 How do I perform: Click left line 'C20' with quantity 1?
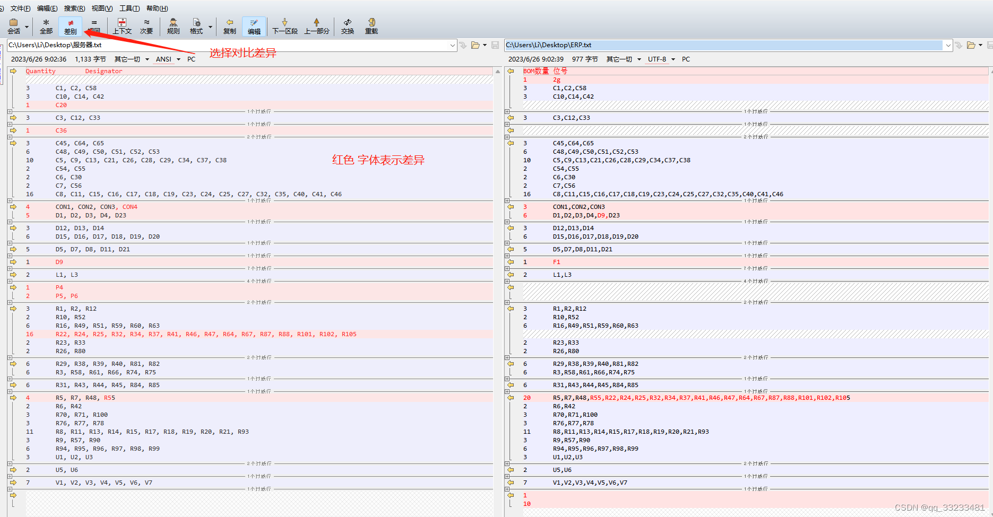tap(259, 105)
